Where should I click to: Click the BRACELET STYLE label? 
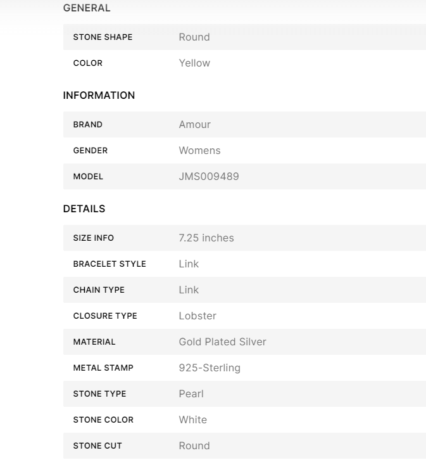[110, 264]
